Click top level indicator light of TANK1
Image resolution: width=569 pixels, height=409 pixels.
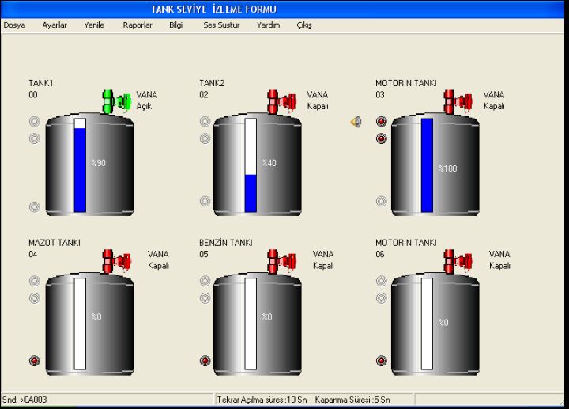[x=34, y=122]
